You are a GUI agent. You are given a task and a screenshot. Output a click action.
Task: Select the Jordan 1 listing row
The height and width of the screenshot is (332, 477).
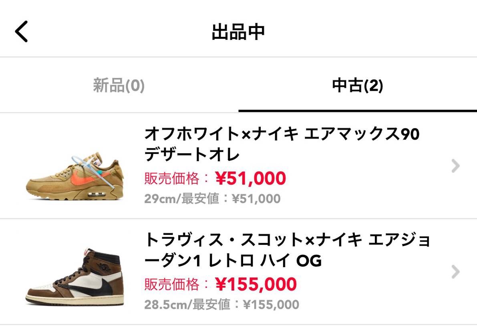238,272
